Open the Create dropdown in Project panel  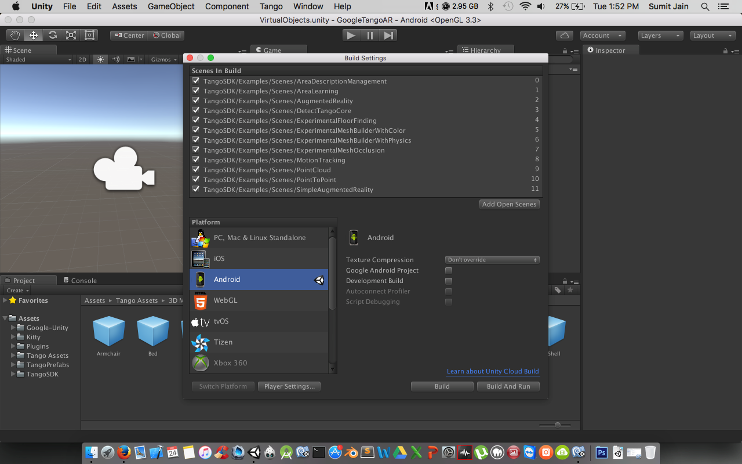point(17,290)
